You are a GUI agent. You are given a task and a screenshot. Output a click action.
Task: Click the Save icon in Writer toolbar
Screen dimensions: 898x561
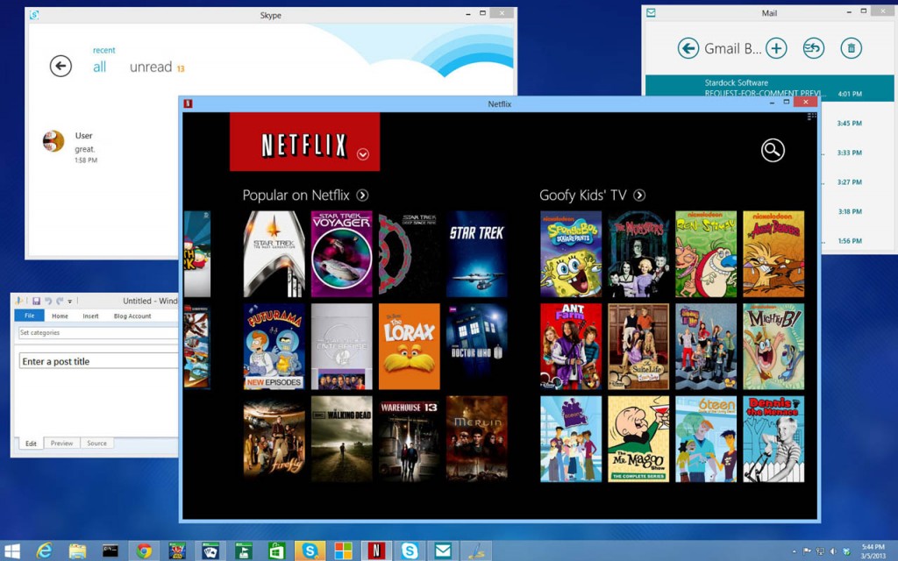click(x=36, y=301)
